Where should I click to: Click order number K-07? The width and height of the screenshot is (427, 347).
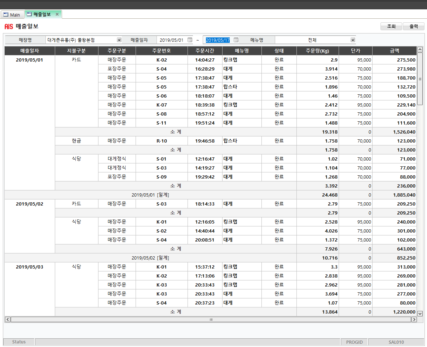click(x=162, y=105)
